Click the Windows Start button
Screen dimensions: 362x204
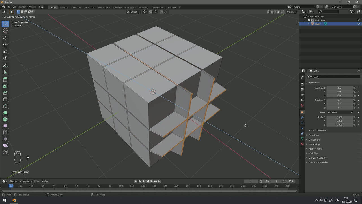click(x=5, y=200)
